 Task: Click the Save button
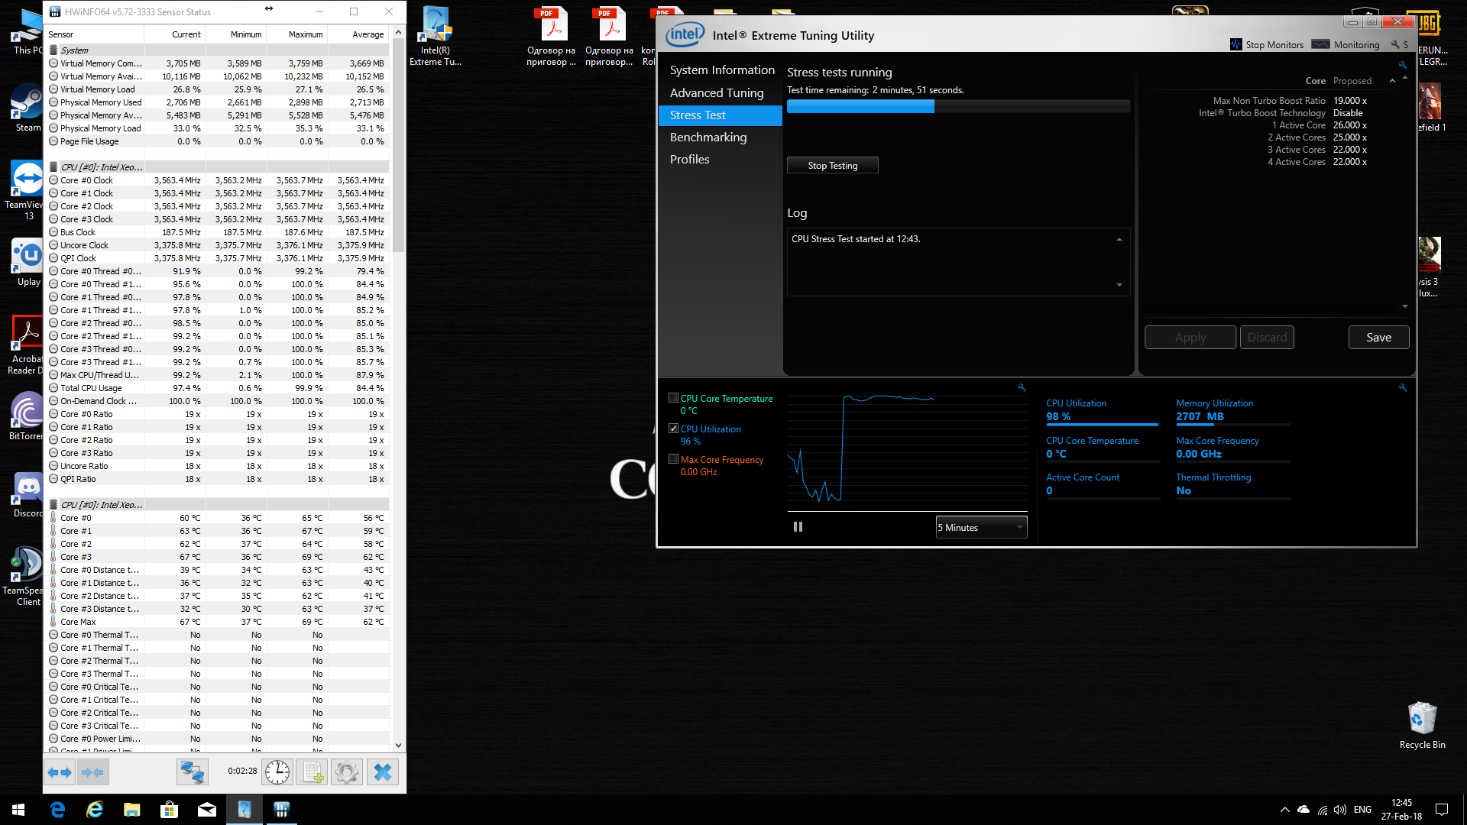coord(1378,336)
